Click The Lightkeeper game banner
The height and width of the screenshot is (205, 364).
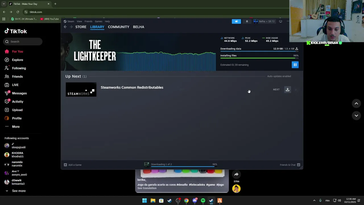[x=95, y=51]
